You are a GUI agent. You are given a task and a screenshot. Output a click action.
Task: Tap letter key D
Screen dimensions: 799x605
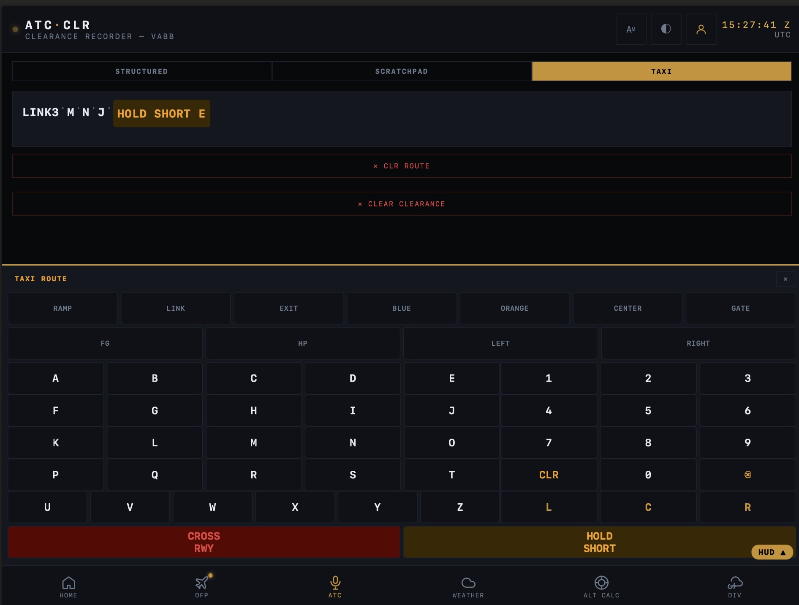(353, 378)
